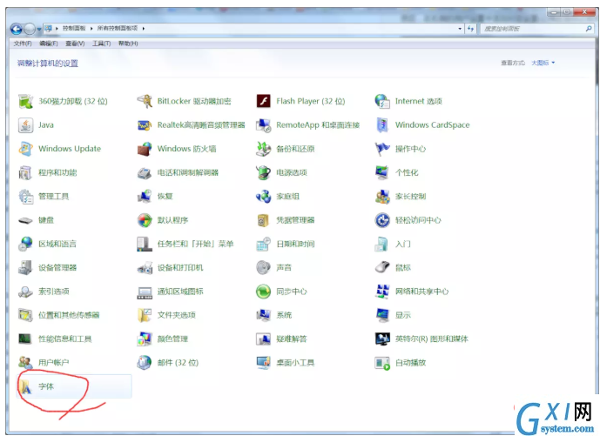Open the 设备和打印机 icon
The height and width of the screenshot is (436, 600).
pyautogui.click(x=145, y=268)
